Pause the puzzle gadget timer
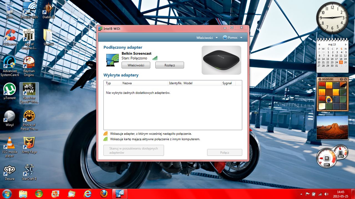 click(x=320, y=79)
